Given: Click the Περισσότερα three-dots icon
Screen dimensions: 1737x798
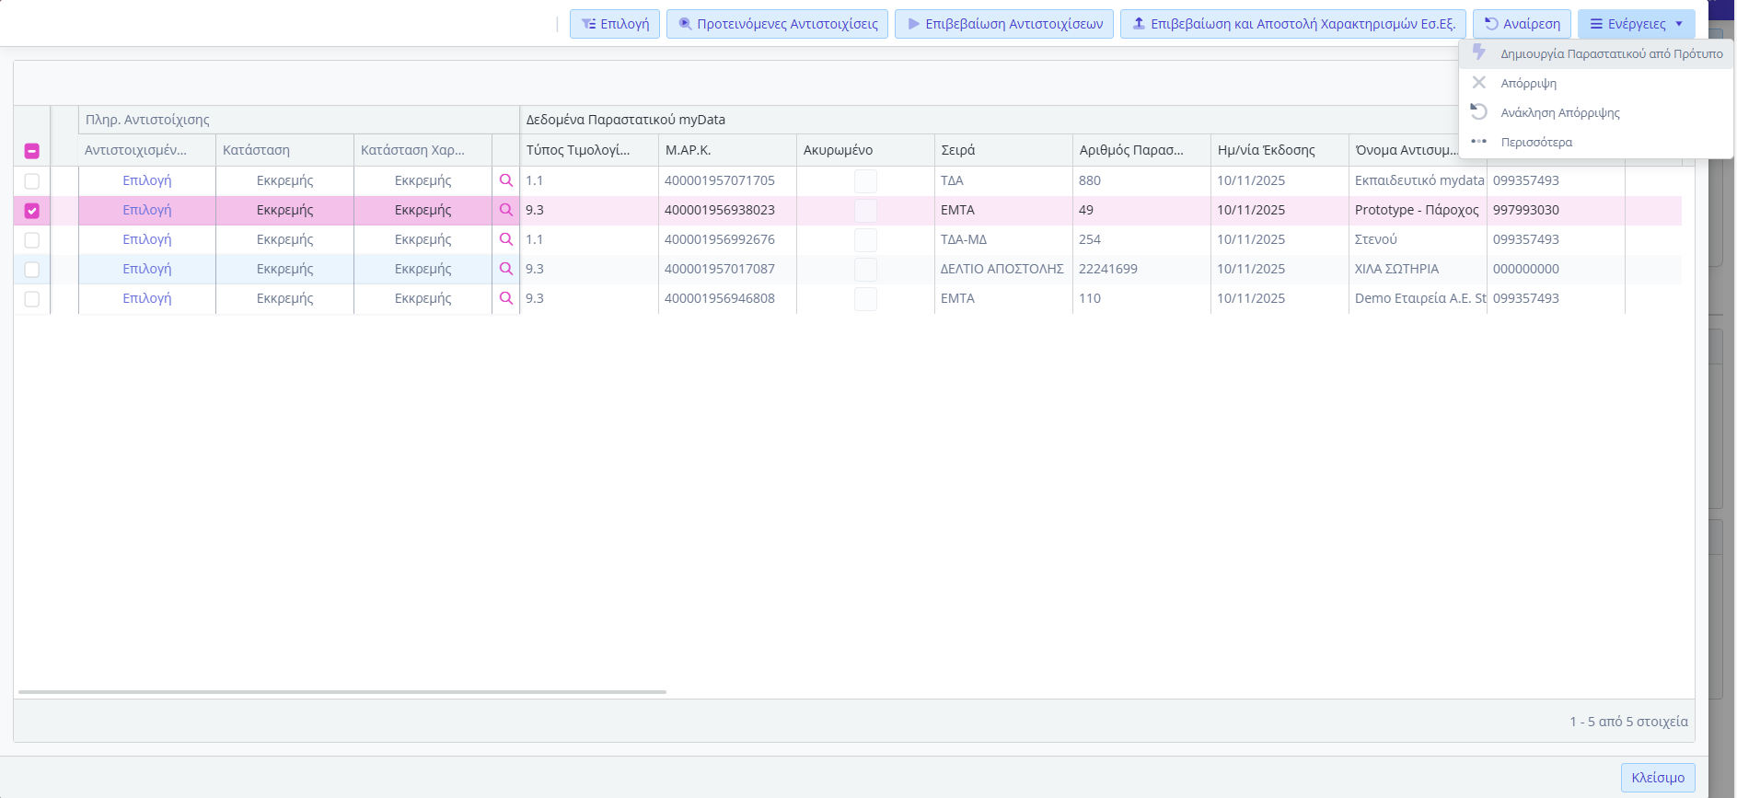Looking at the screenshot, I should coord(1478,142).
